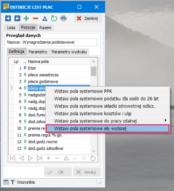This screenshot has width=174, height=191.
Task: Maximize the Definicje List Płac window
Action: click(79, 7)
